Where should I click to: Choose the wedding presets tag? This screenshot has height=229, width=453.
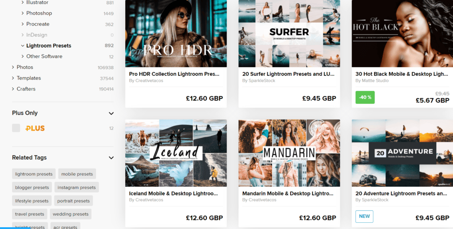pos(70,214)
